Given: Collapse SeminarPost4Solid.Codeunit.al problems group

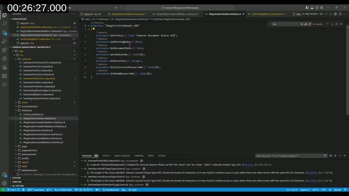Looking at the screenshot, I should point(82,161).
